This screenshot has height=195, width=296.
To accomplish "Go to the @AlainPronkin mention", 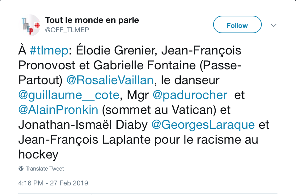I will point(58,110).
